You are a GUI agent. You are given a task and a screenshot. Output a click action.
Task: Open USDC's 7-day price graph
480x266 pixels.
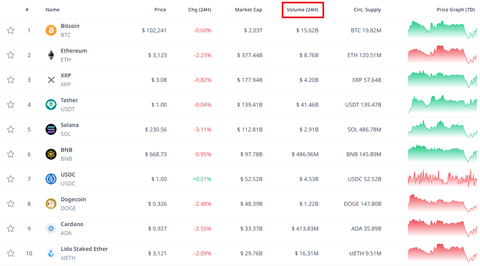[x=442, y=178]
